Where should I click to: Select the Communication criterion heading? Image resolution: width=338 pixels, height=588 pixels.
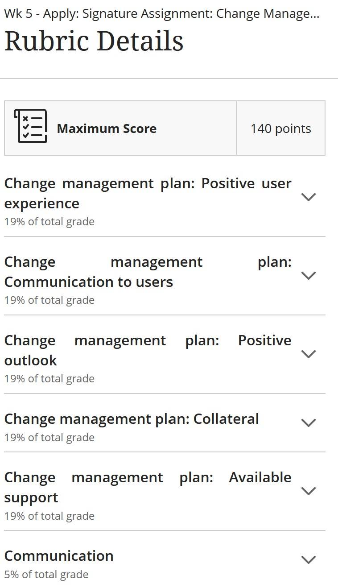pyautogui.click(x=59, y=556)
